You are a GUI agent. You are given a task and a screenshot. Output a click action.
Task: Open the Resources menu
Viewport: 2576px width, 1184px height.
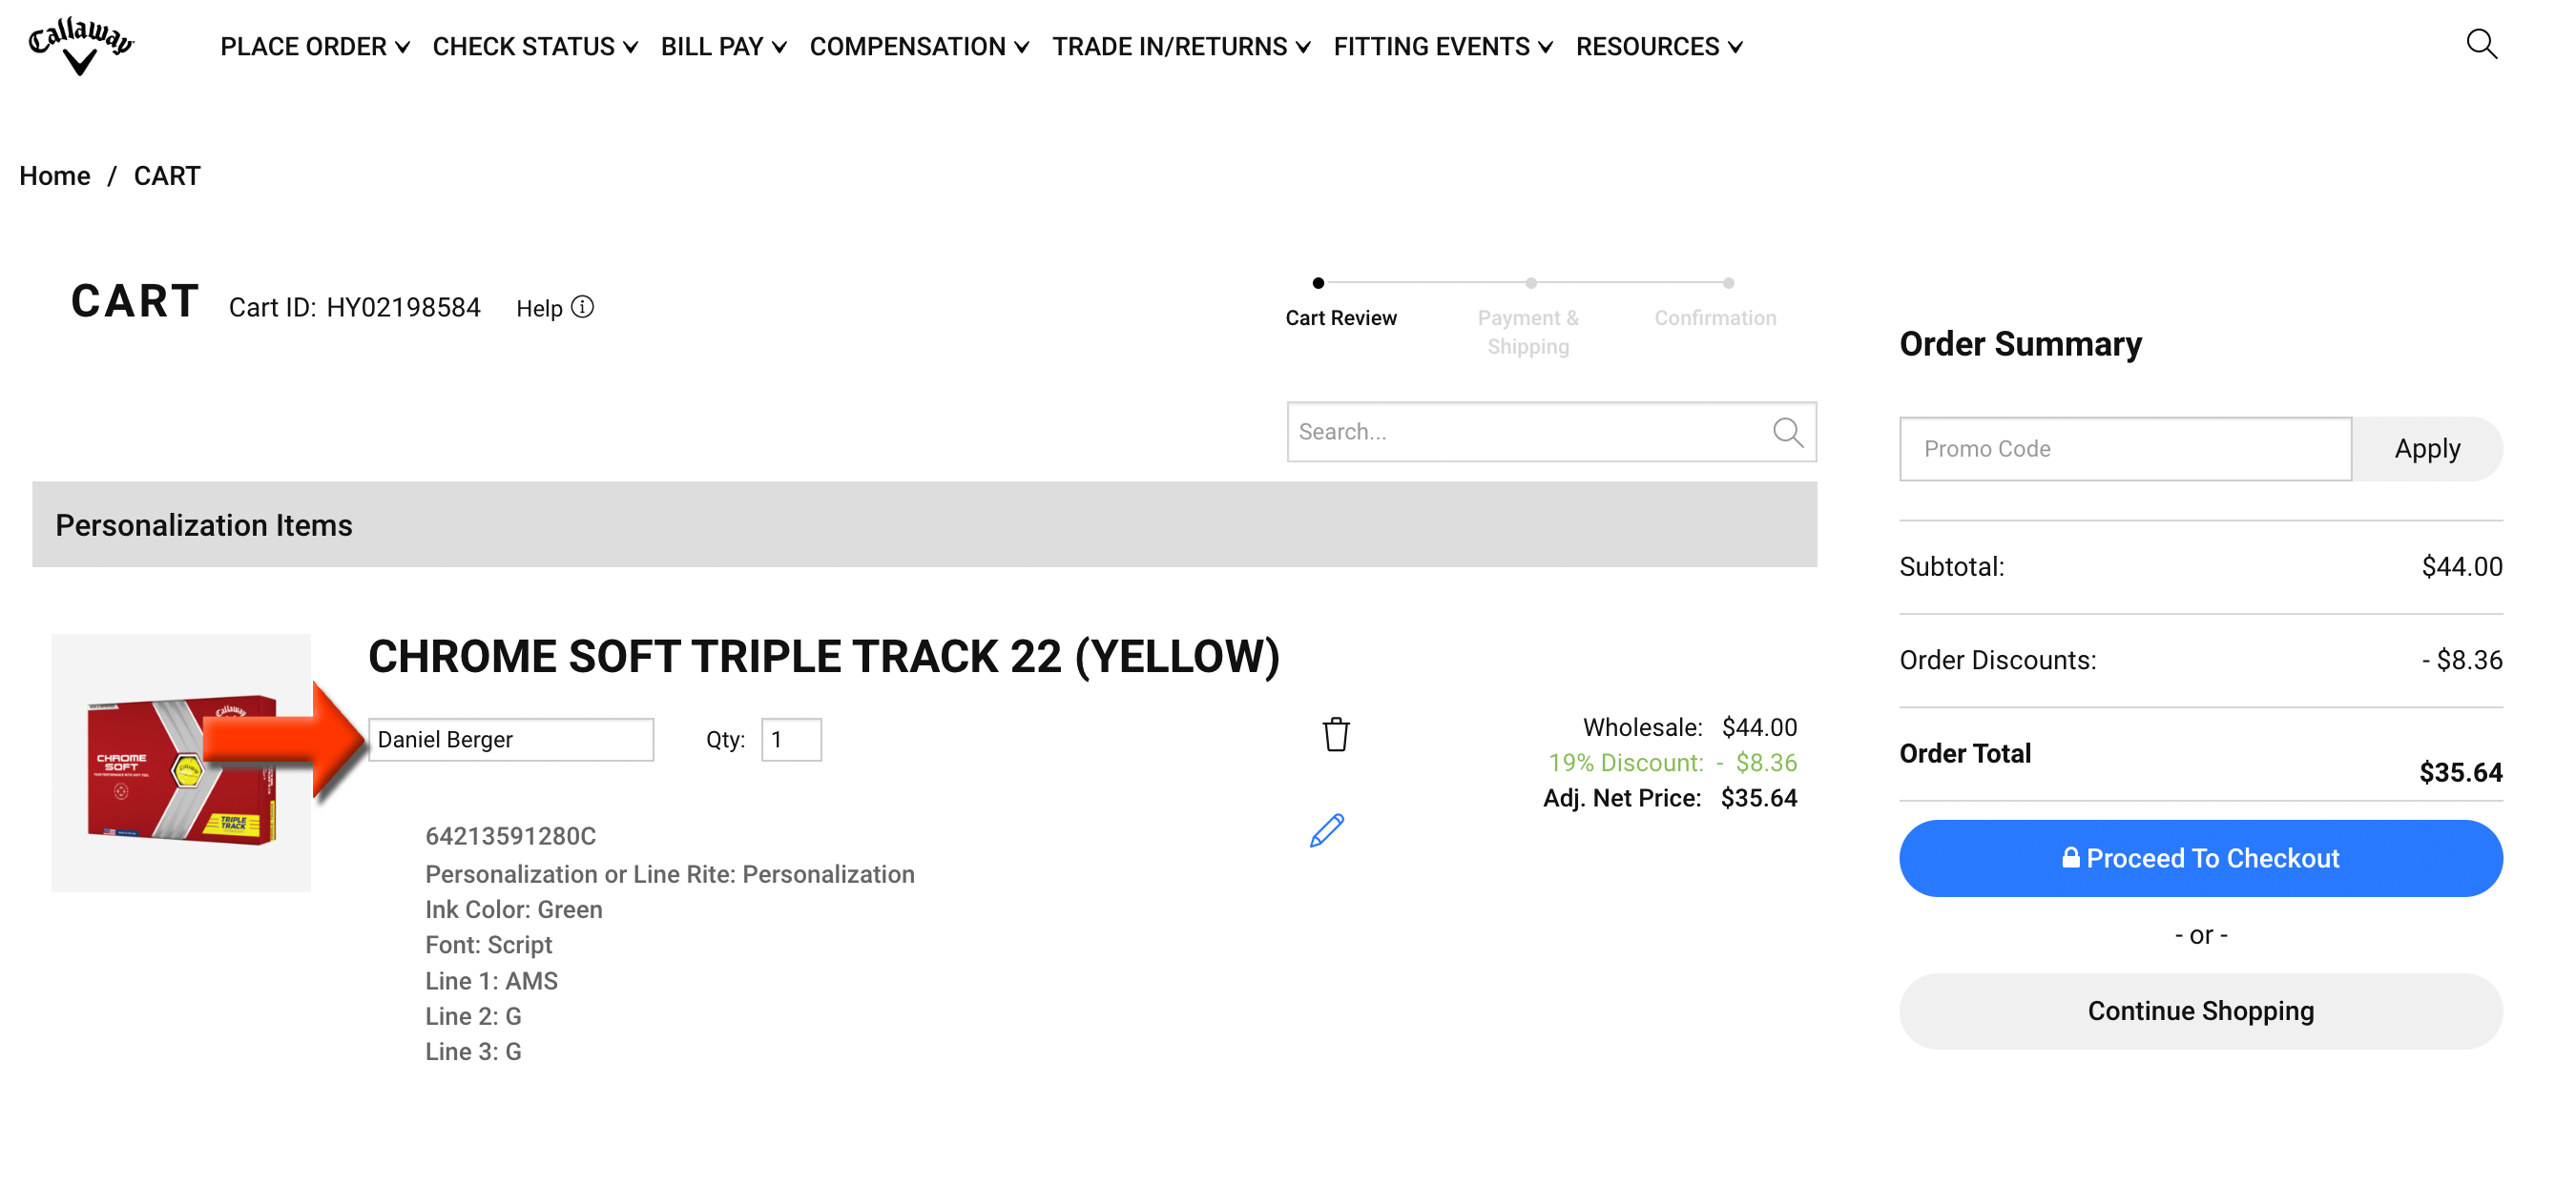(x=1658, y=46)
